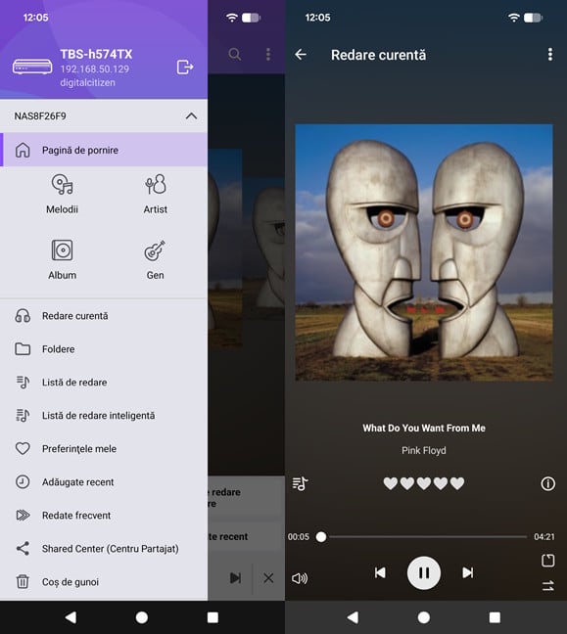Viewport: 567px width, 634px height.
Task: Open Adăugate recent list
Action: coord(104,482)
